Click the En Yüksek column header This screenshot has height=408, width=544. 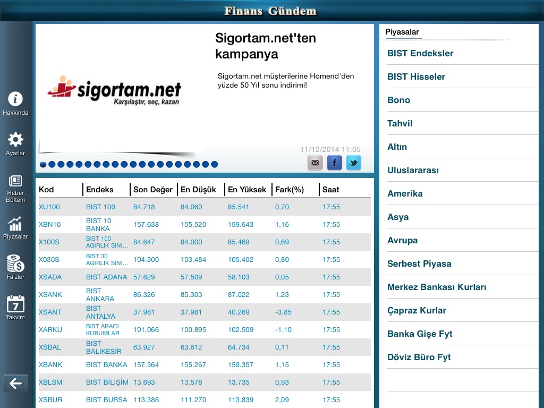tap(246, 190)
